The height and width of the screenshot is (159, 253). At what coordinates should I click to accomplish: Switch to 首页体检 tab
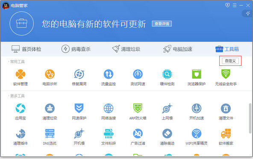26,49
